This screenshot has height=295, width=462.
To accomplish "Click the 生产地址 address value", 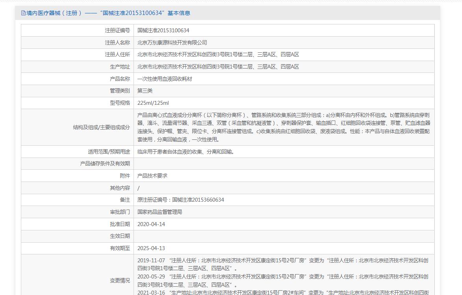I will click(218, 67).
